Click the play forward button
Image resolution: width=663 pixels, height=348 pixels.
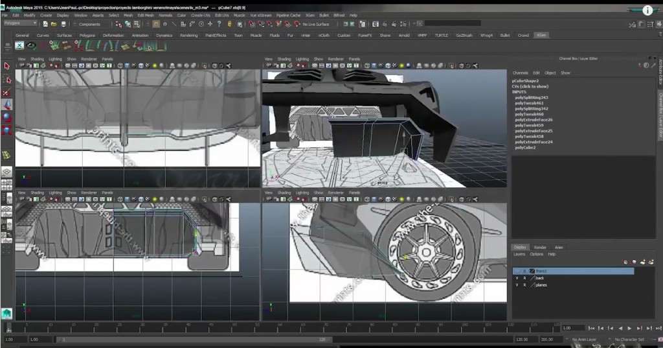[630, 329]
